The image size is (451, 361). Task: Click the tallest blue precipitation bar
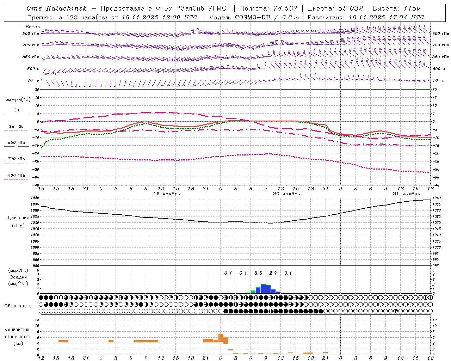click(263, 289)
